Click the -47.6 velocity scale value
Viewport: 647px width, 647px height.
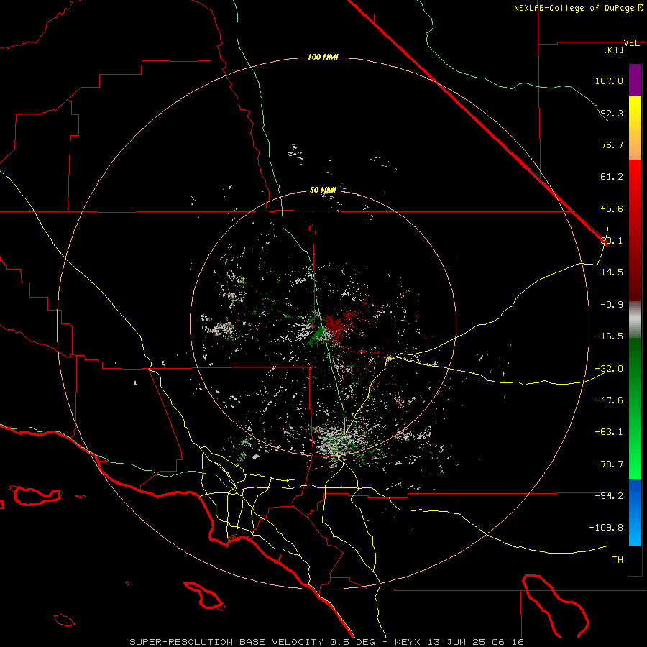pos(609,400)
